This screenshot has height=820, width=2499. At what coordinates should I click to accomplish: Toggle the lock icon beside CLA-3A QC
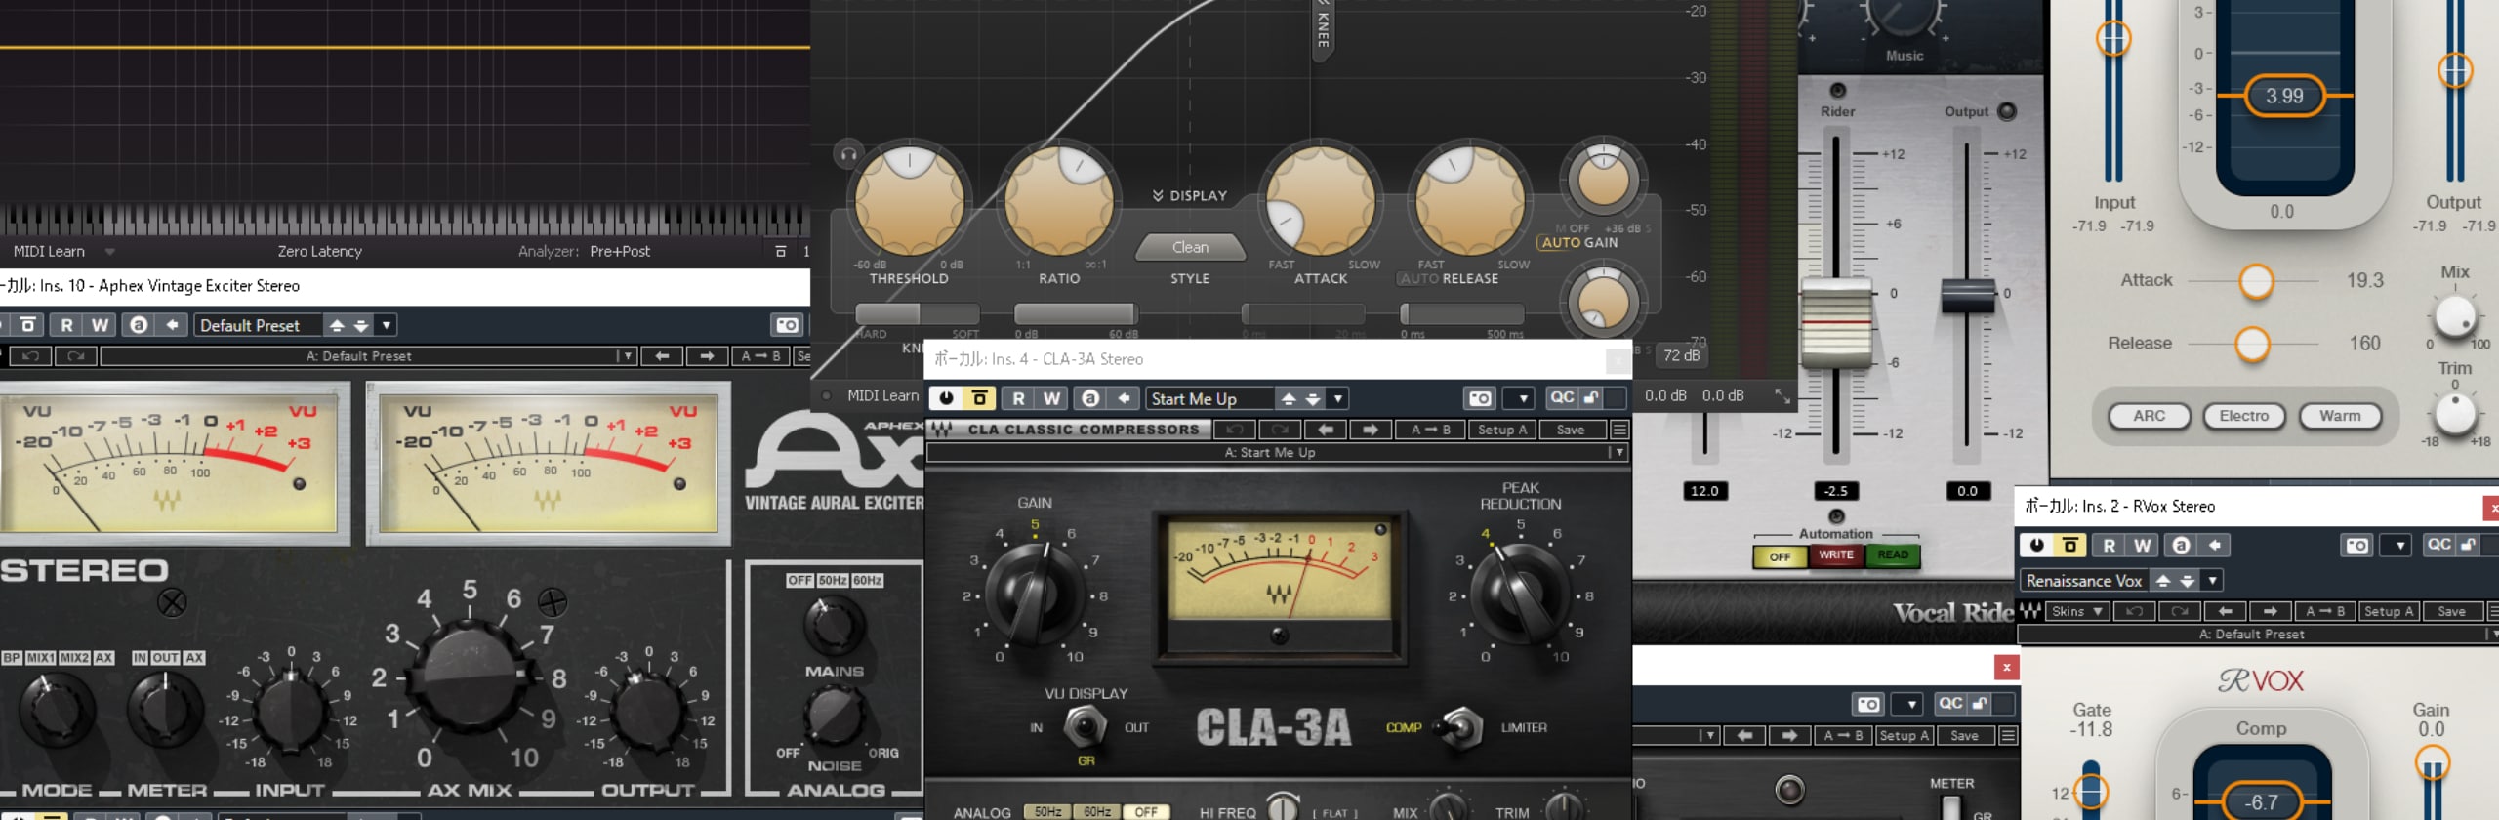click(1591, 397)
